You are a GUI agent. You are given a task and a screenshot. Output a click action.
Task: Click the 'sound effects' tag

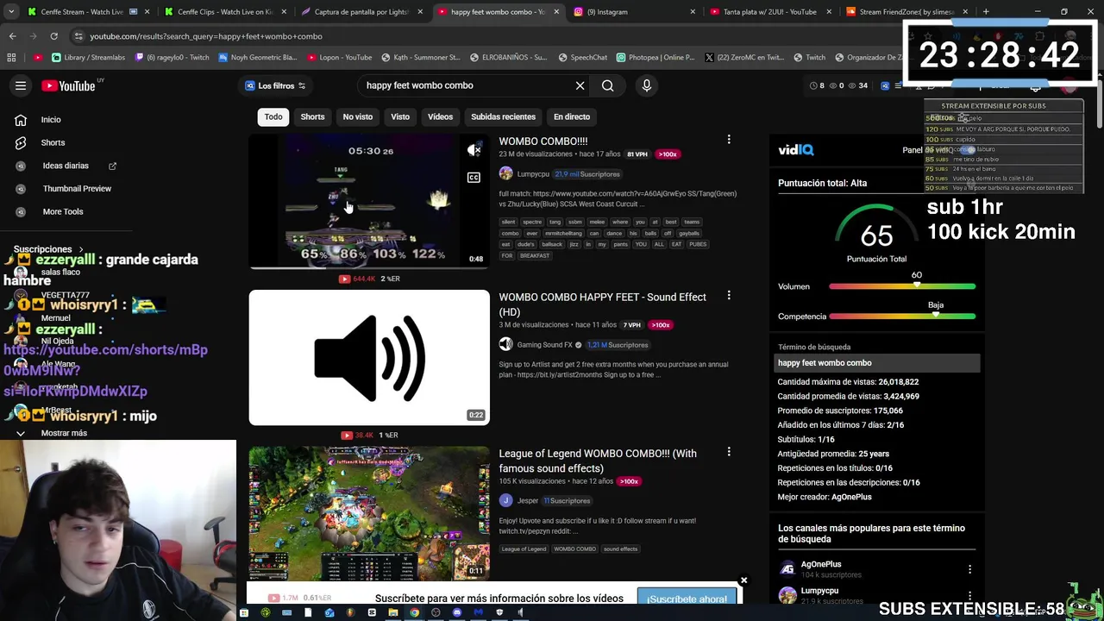point(620,549)
